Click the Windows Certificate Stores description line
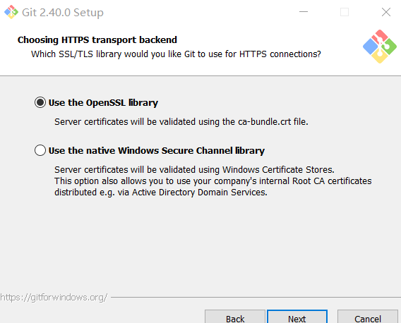This screenshot has height=323, width=401. [194, 170]
